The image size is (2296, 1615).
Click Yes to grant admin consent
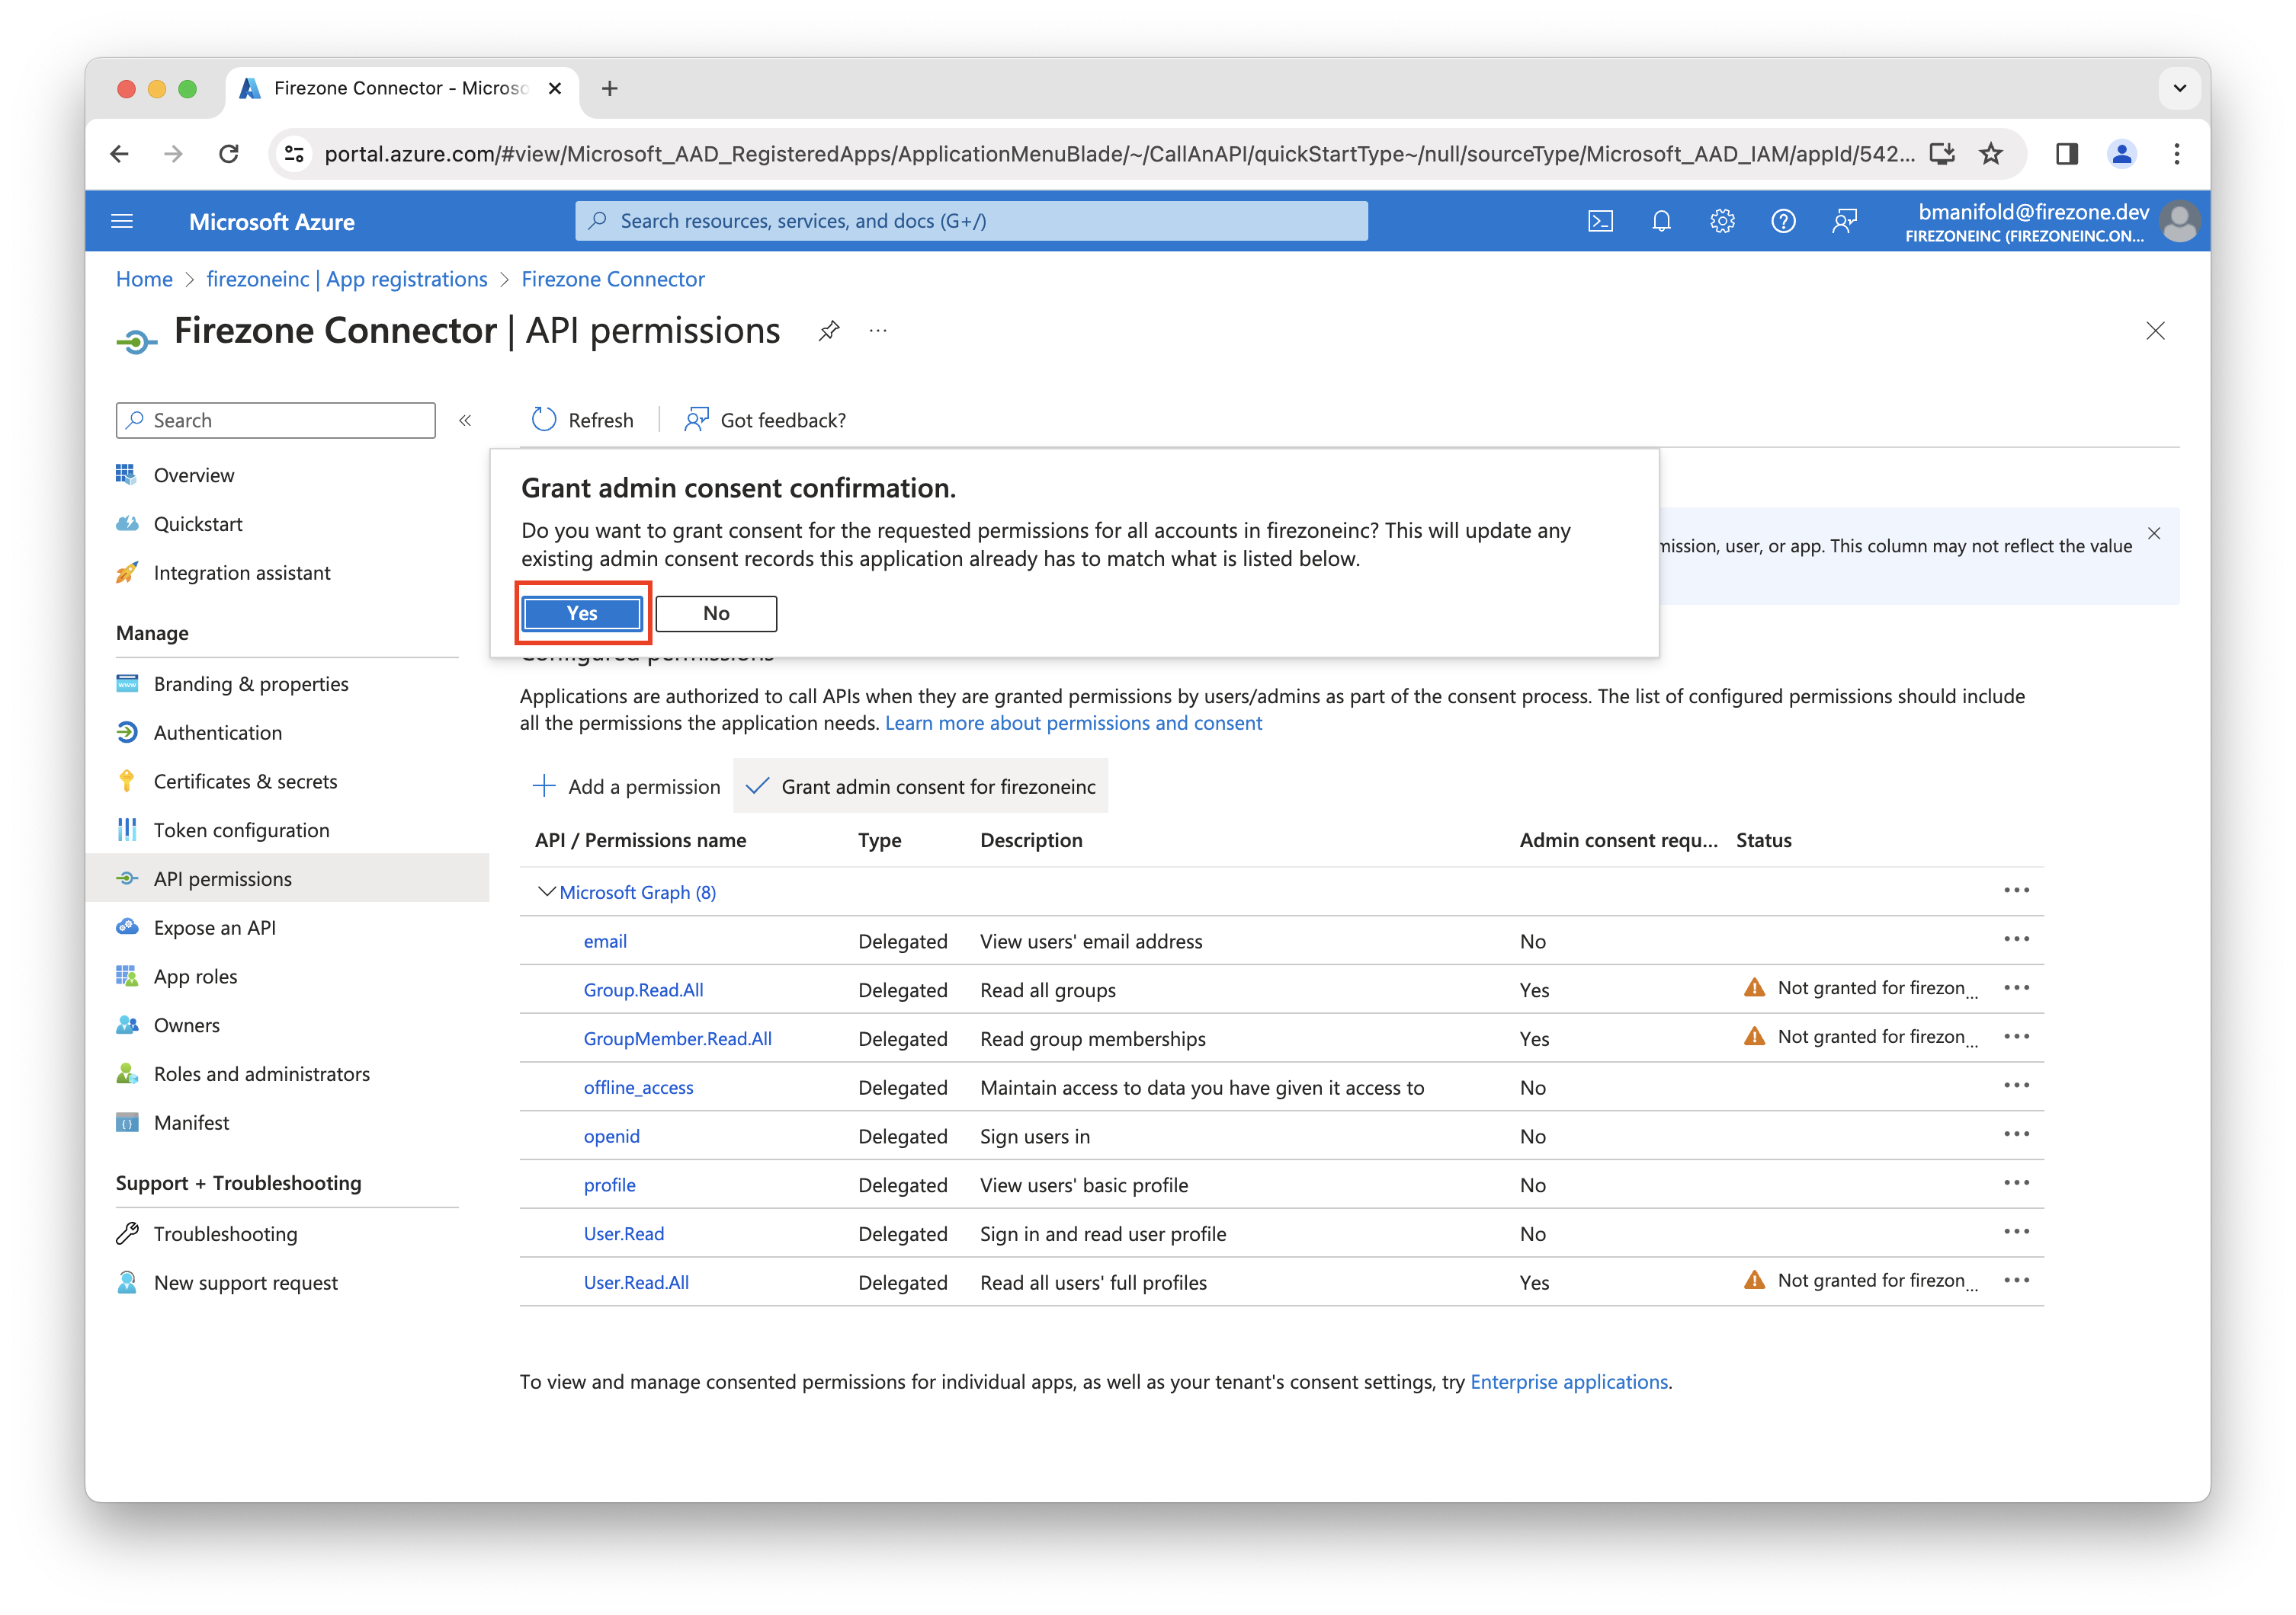click(x=582, y=612)
